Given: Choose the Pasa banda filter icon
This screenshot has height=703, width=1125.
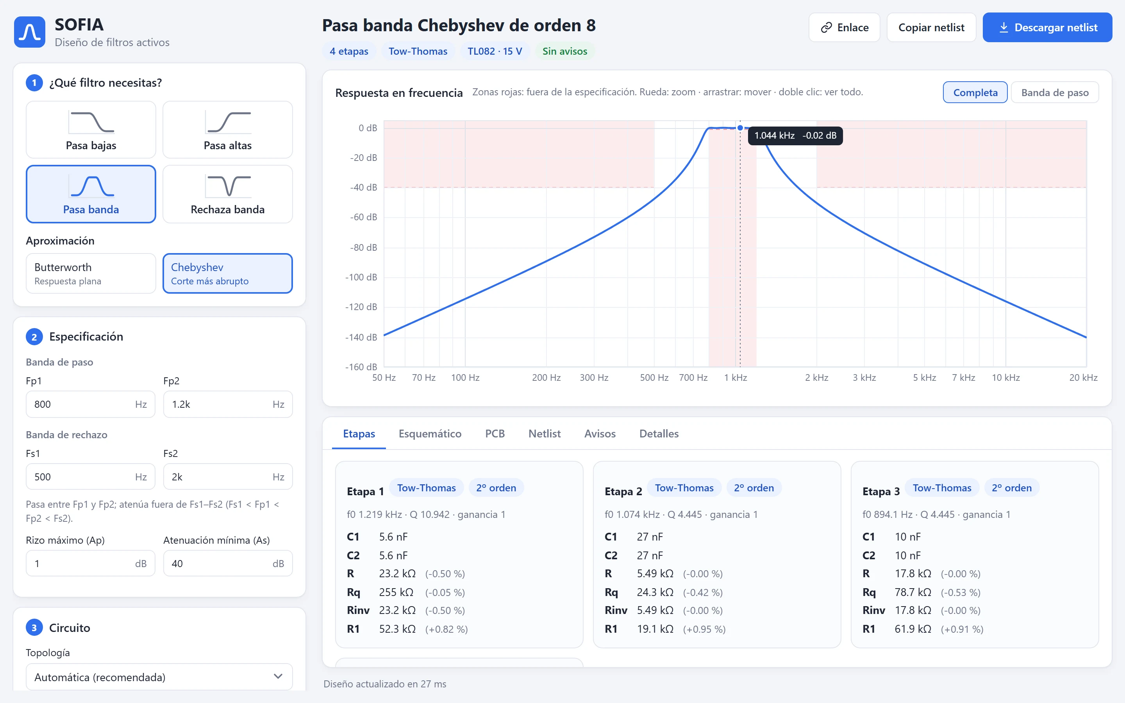Looking at the screenshot, I should tap(91, 186).
